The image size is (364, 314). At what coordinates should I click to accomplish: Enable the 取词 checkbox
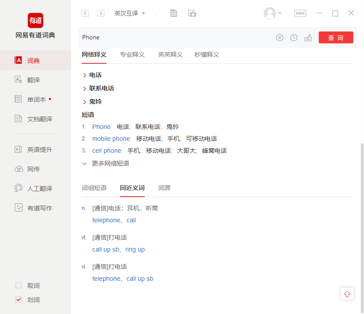click(x=19, y=285)
